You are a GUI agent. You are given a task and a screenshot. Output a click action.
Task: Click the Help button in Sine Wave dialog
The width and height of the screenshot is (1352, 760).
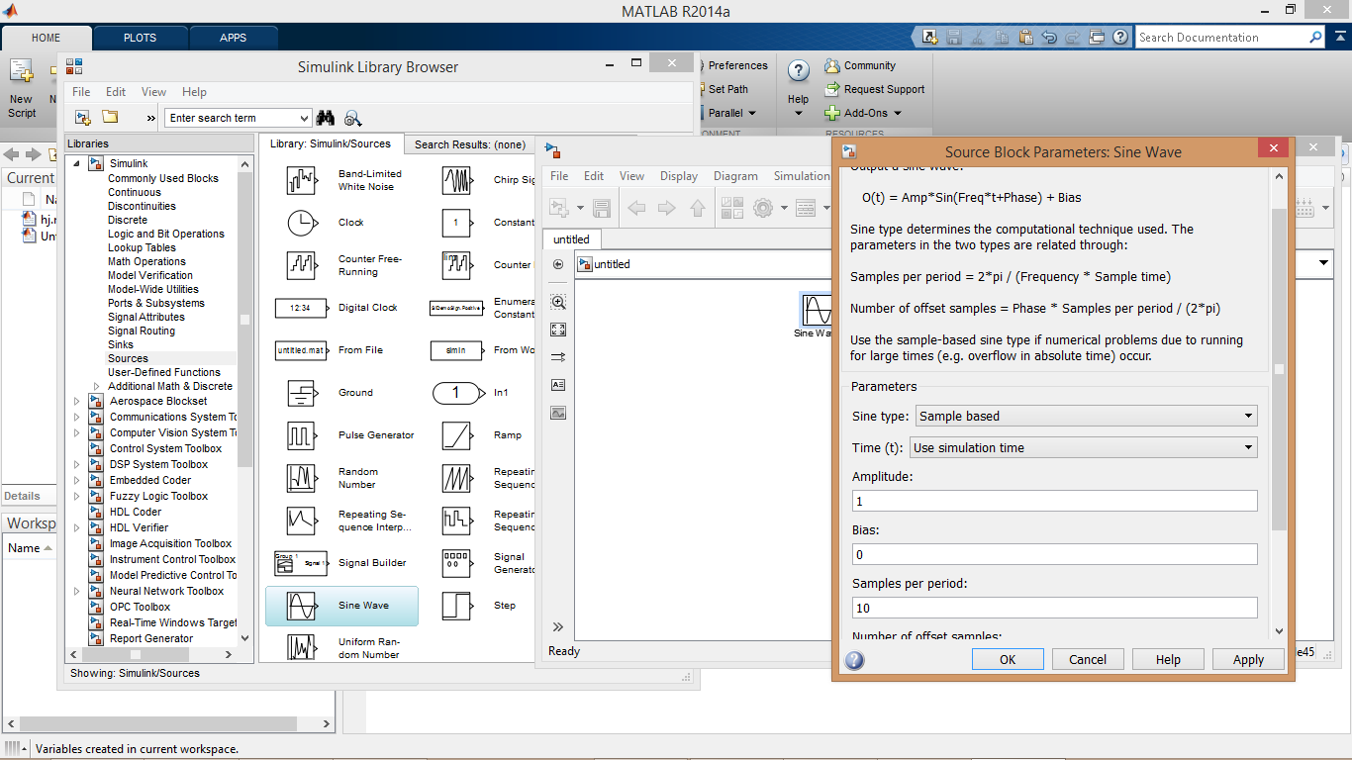1168,660
